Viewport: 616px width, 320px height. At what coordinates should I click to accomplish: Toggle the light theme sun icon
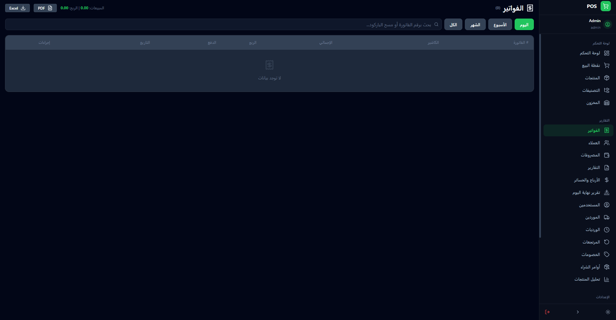coord(608,312)
